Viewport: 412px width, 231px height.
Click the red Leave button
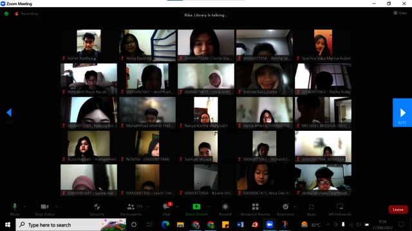[398, 210]
